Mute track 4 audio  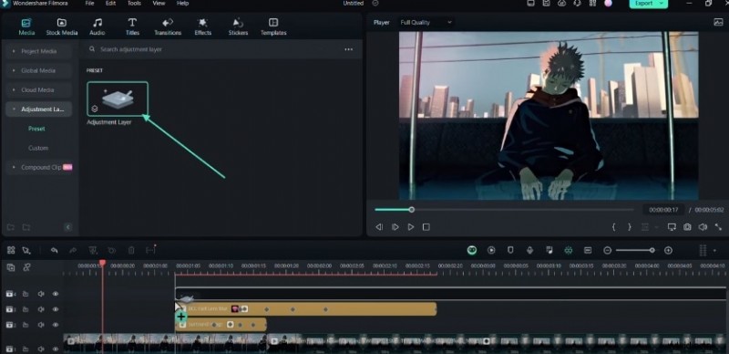pos(41,294)
